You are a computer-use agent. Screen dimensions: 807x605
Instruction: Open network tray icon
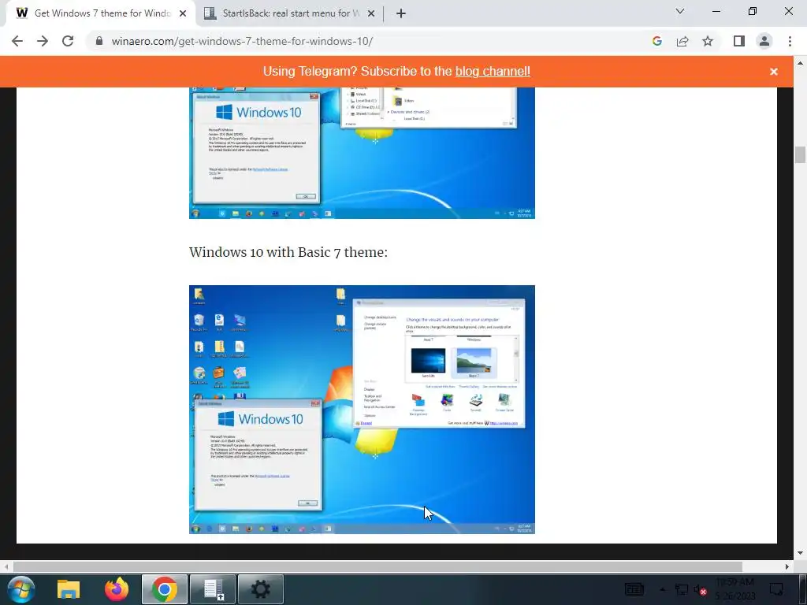coord(682,589)
